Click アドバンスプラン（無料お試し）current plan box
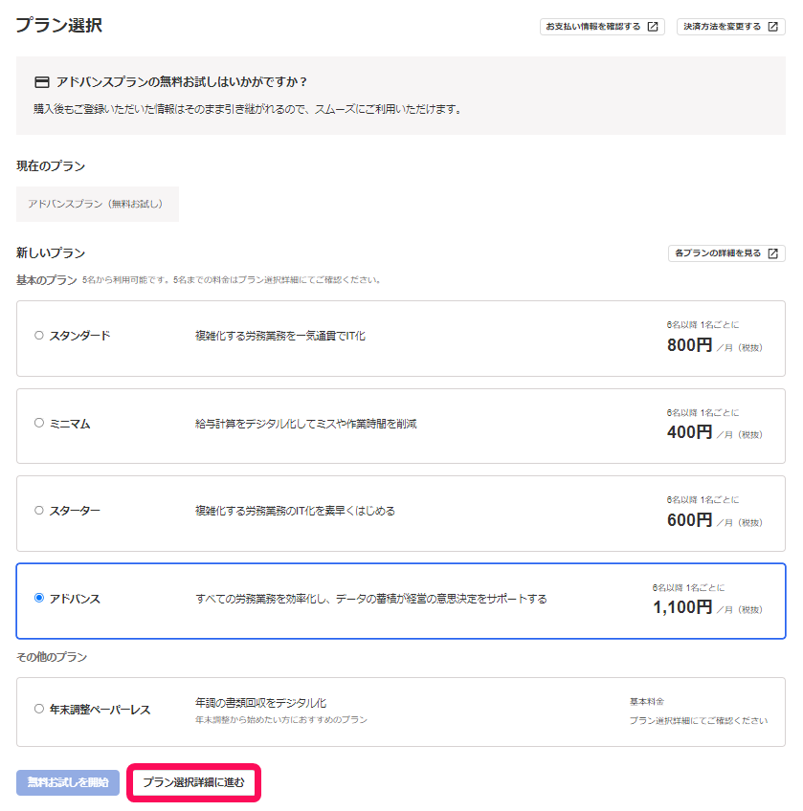 pos(98,204)
